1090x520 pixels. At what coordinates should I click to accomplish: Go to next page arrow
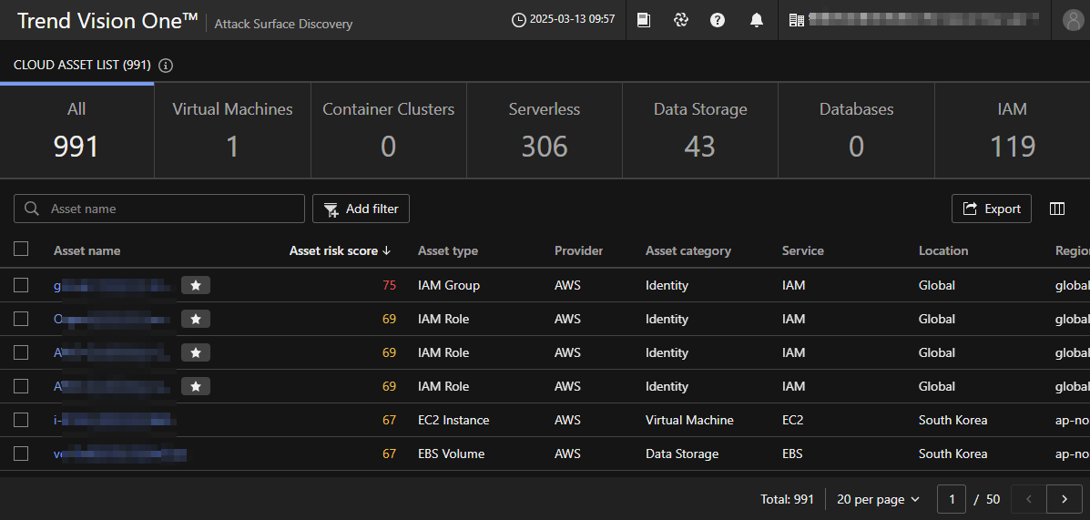click(x=1064, y=499)
